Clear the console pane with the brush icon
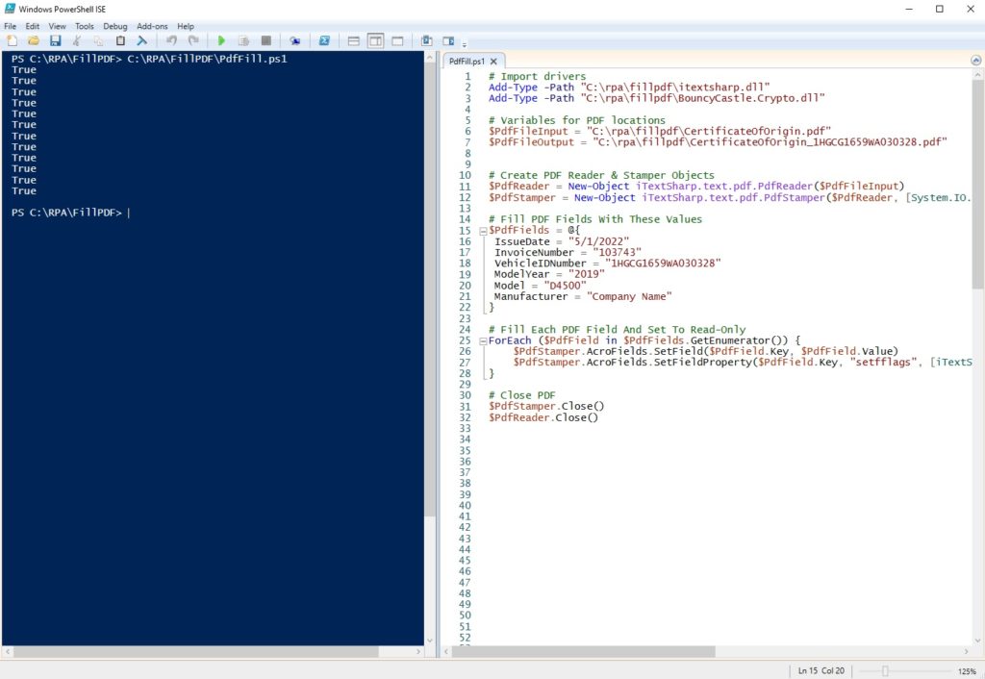This screenshot has height=679, width=985. click(x=142, y=40)
